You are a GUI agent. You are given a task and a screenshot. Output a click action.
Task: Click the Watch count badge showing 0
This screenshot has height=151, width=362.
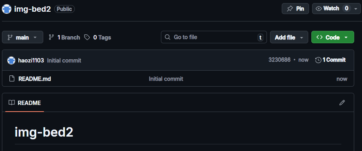coord(346,9)
